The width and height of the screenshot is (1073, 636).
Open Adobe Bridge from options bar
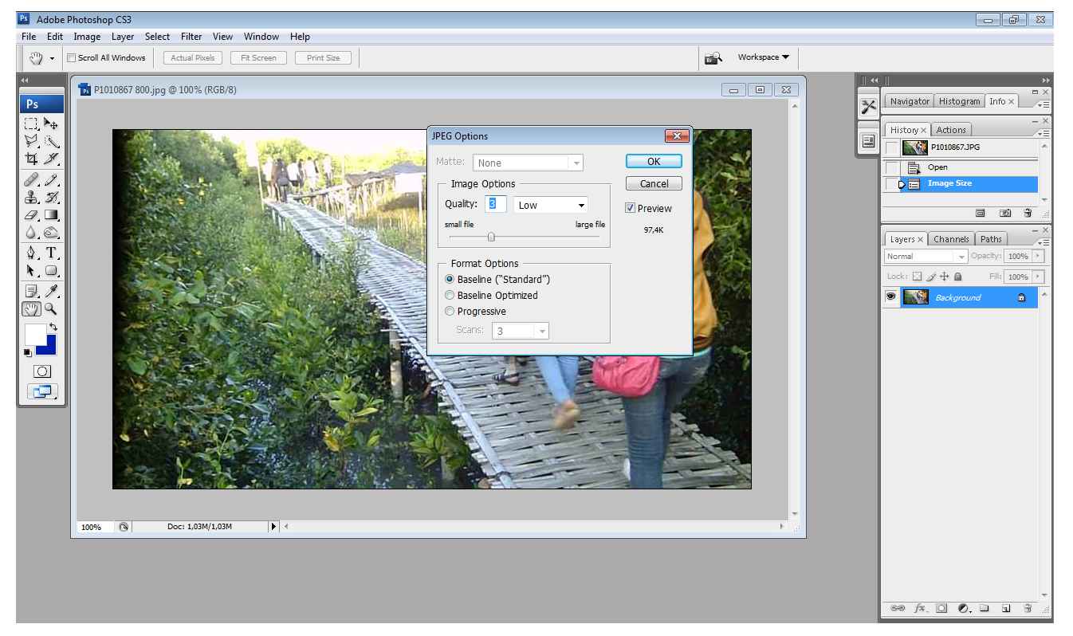[713, 57]
